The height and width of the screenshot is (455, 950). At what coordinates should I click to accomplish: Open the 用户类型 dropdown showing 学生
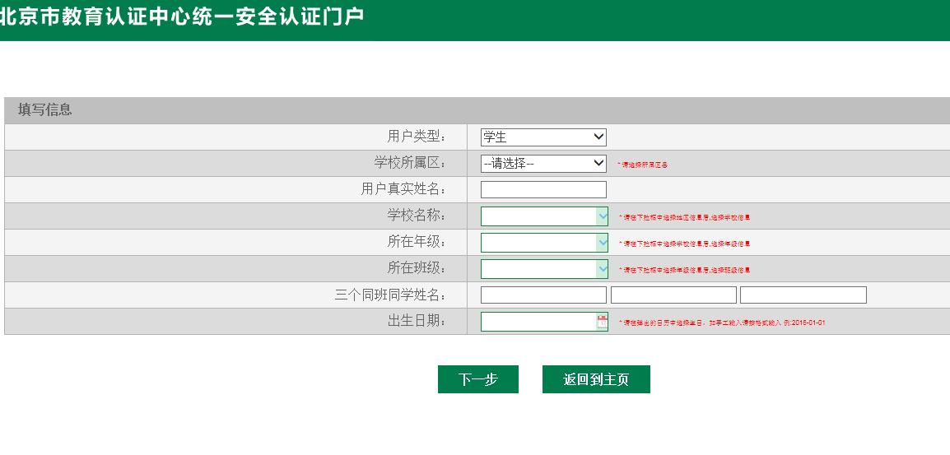[x=543, y=137]
